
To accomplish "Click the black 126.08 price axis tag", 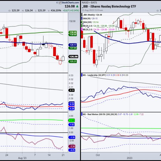I will click(x=73, y=57).
